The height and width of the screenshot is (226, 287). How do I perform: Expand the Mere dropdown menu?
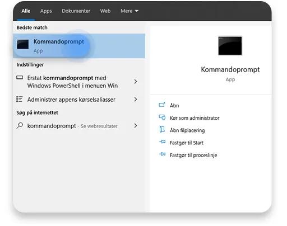[129, 11]
